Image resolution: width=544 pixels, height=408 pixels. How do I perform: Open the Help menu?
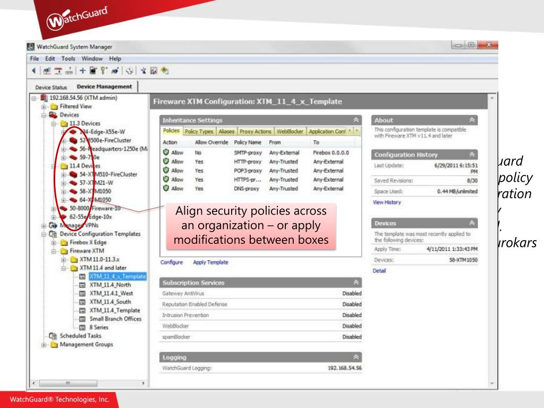115,58
